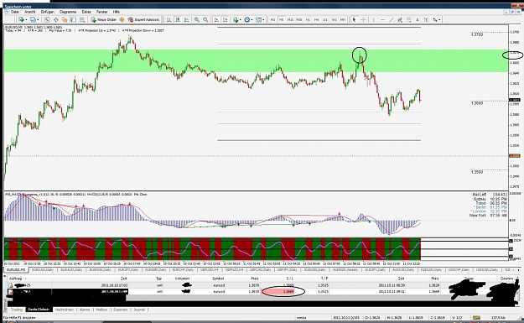The image size is (524, 323).
Task: Select the vertical line tool
Action: tap(374, 20)
